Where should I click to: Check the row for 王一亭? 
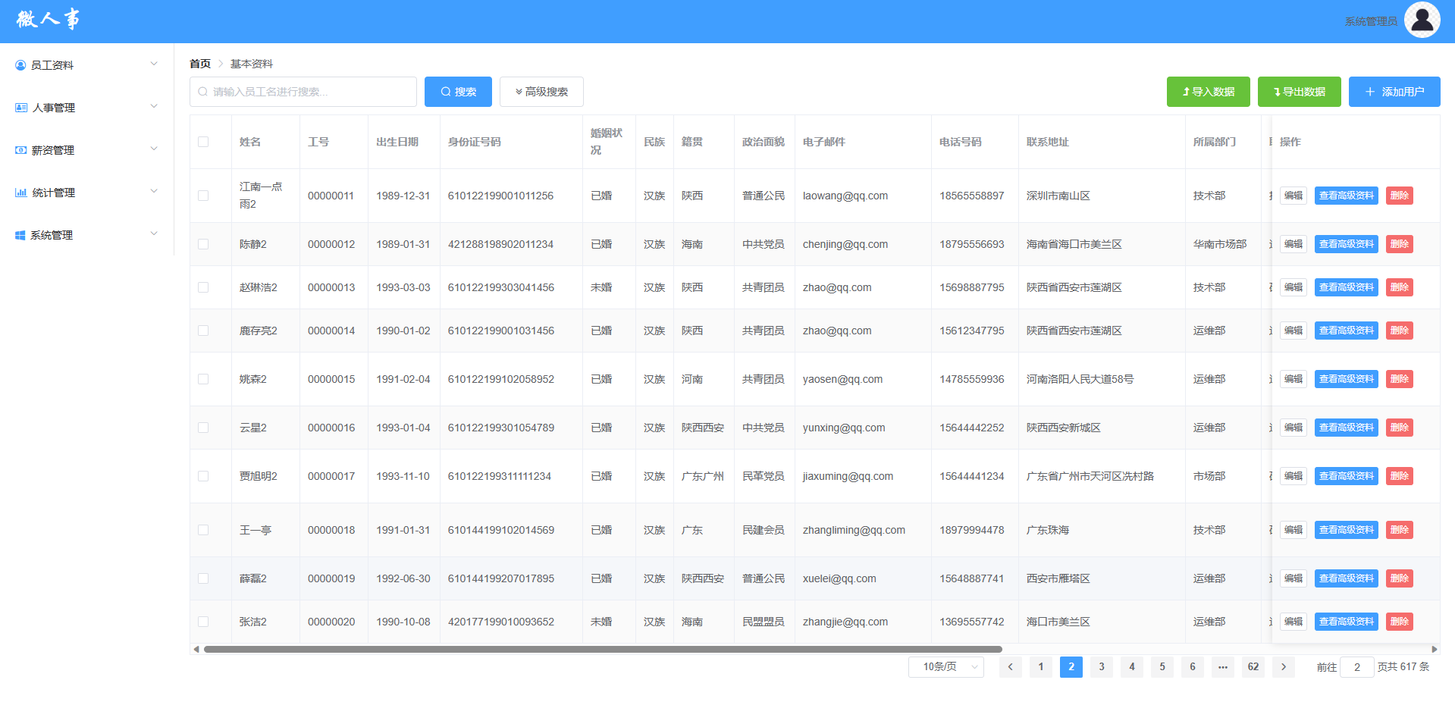203,530
